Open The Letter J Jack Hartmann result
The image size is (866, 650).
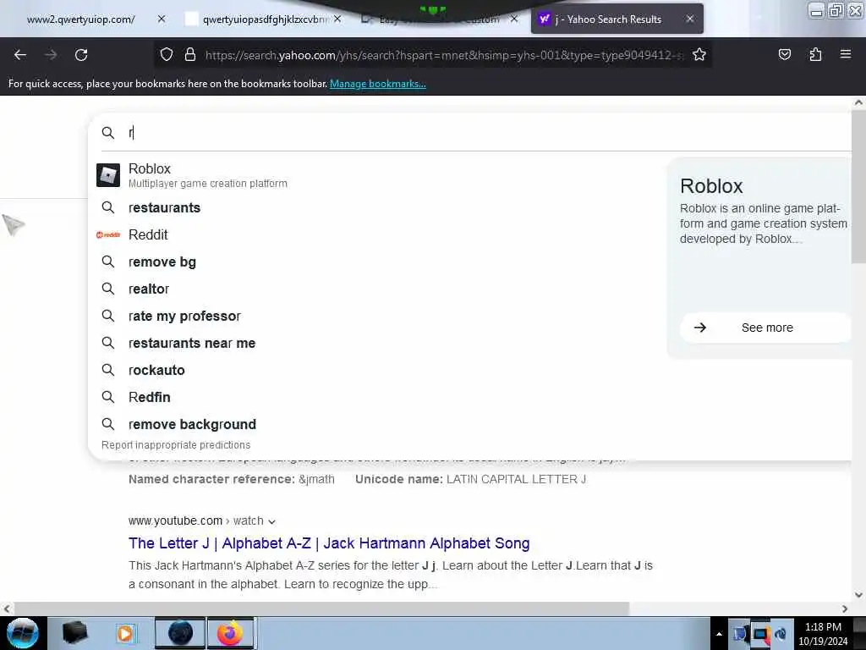[x=329, y=543]
